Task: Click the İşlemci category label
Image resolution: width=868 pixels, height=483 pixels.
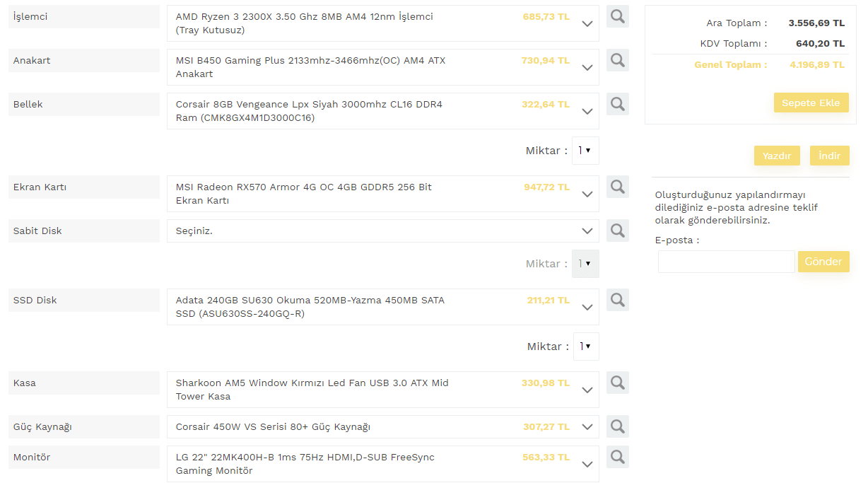Action: 84,16
